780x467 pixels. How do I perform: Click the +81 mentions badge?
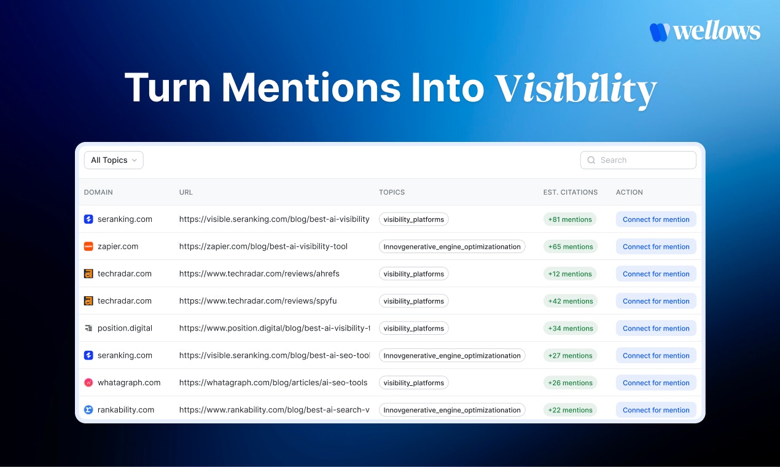tap(570, 219)
